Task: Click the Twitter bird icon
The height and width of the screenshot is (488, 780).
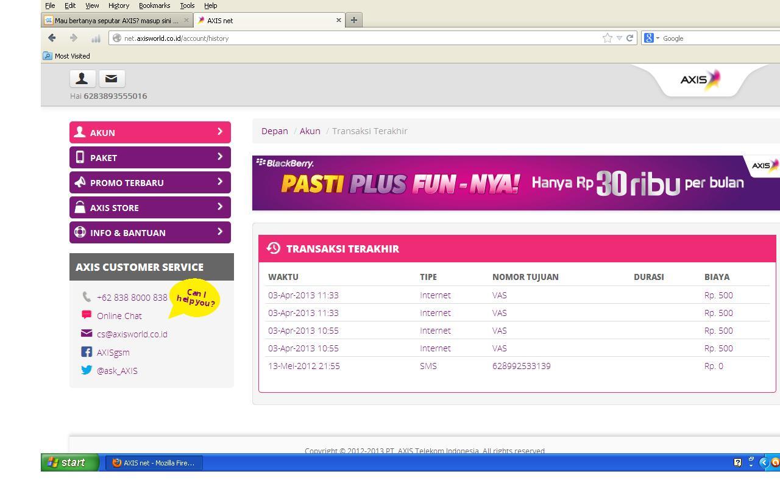Action: coord(87,370)
